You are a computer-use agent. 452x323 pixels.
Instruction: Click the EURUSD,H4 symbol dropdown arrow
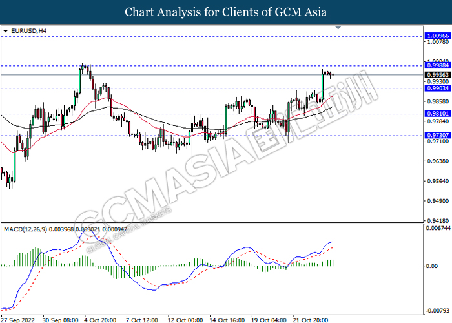click(5, 31)
